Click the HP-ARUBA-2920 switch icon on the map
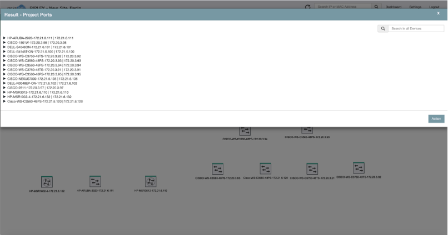Screen dimensions: 448x235 point(95,181)
